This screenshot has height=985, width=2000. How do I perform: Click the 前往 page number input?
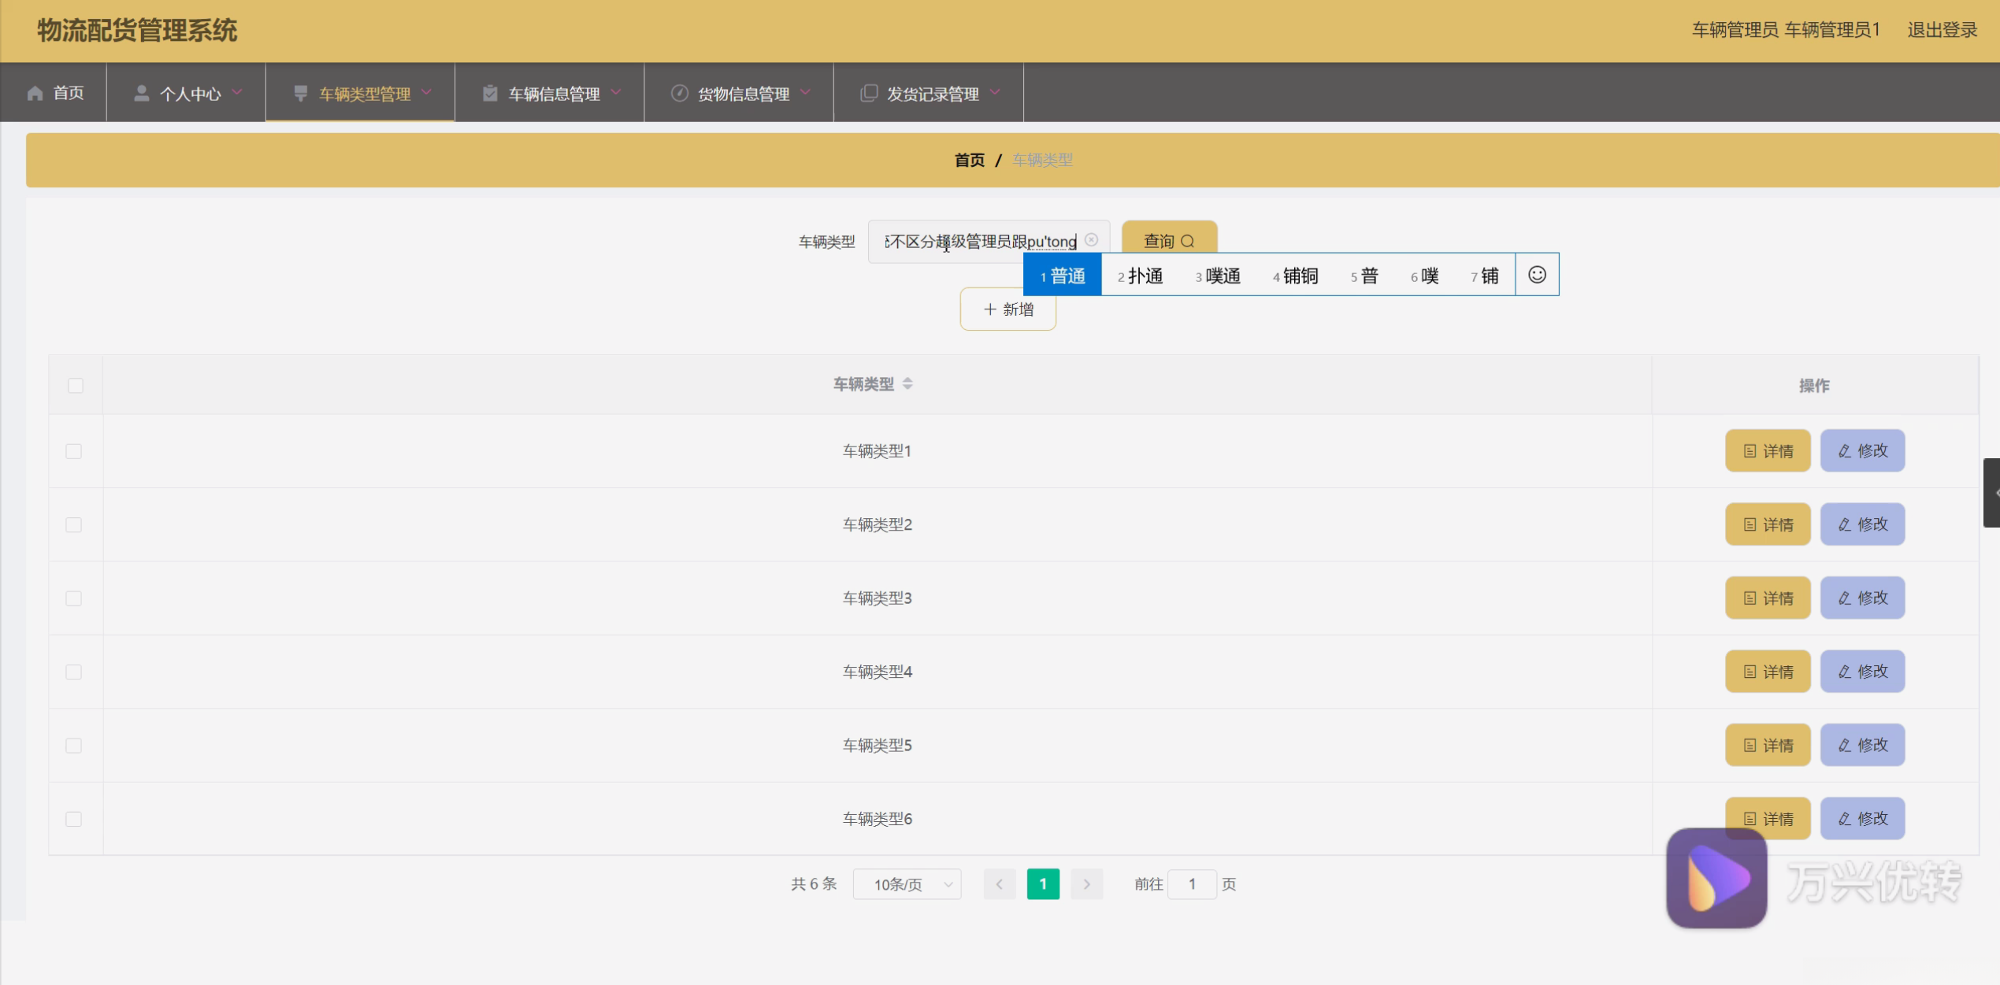pos(1191,884)
